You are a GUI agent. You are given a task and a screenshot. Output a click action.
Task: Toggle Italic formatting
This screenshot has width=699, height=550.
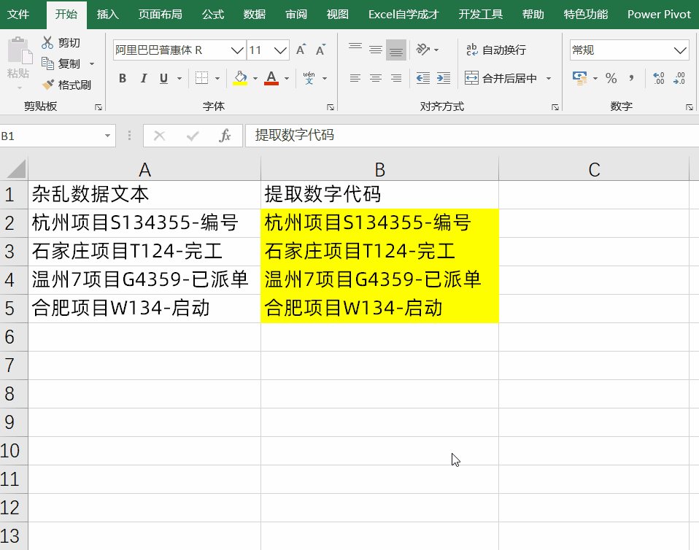pyautogui.click(x=144, y=79)
